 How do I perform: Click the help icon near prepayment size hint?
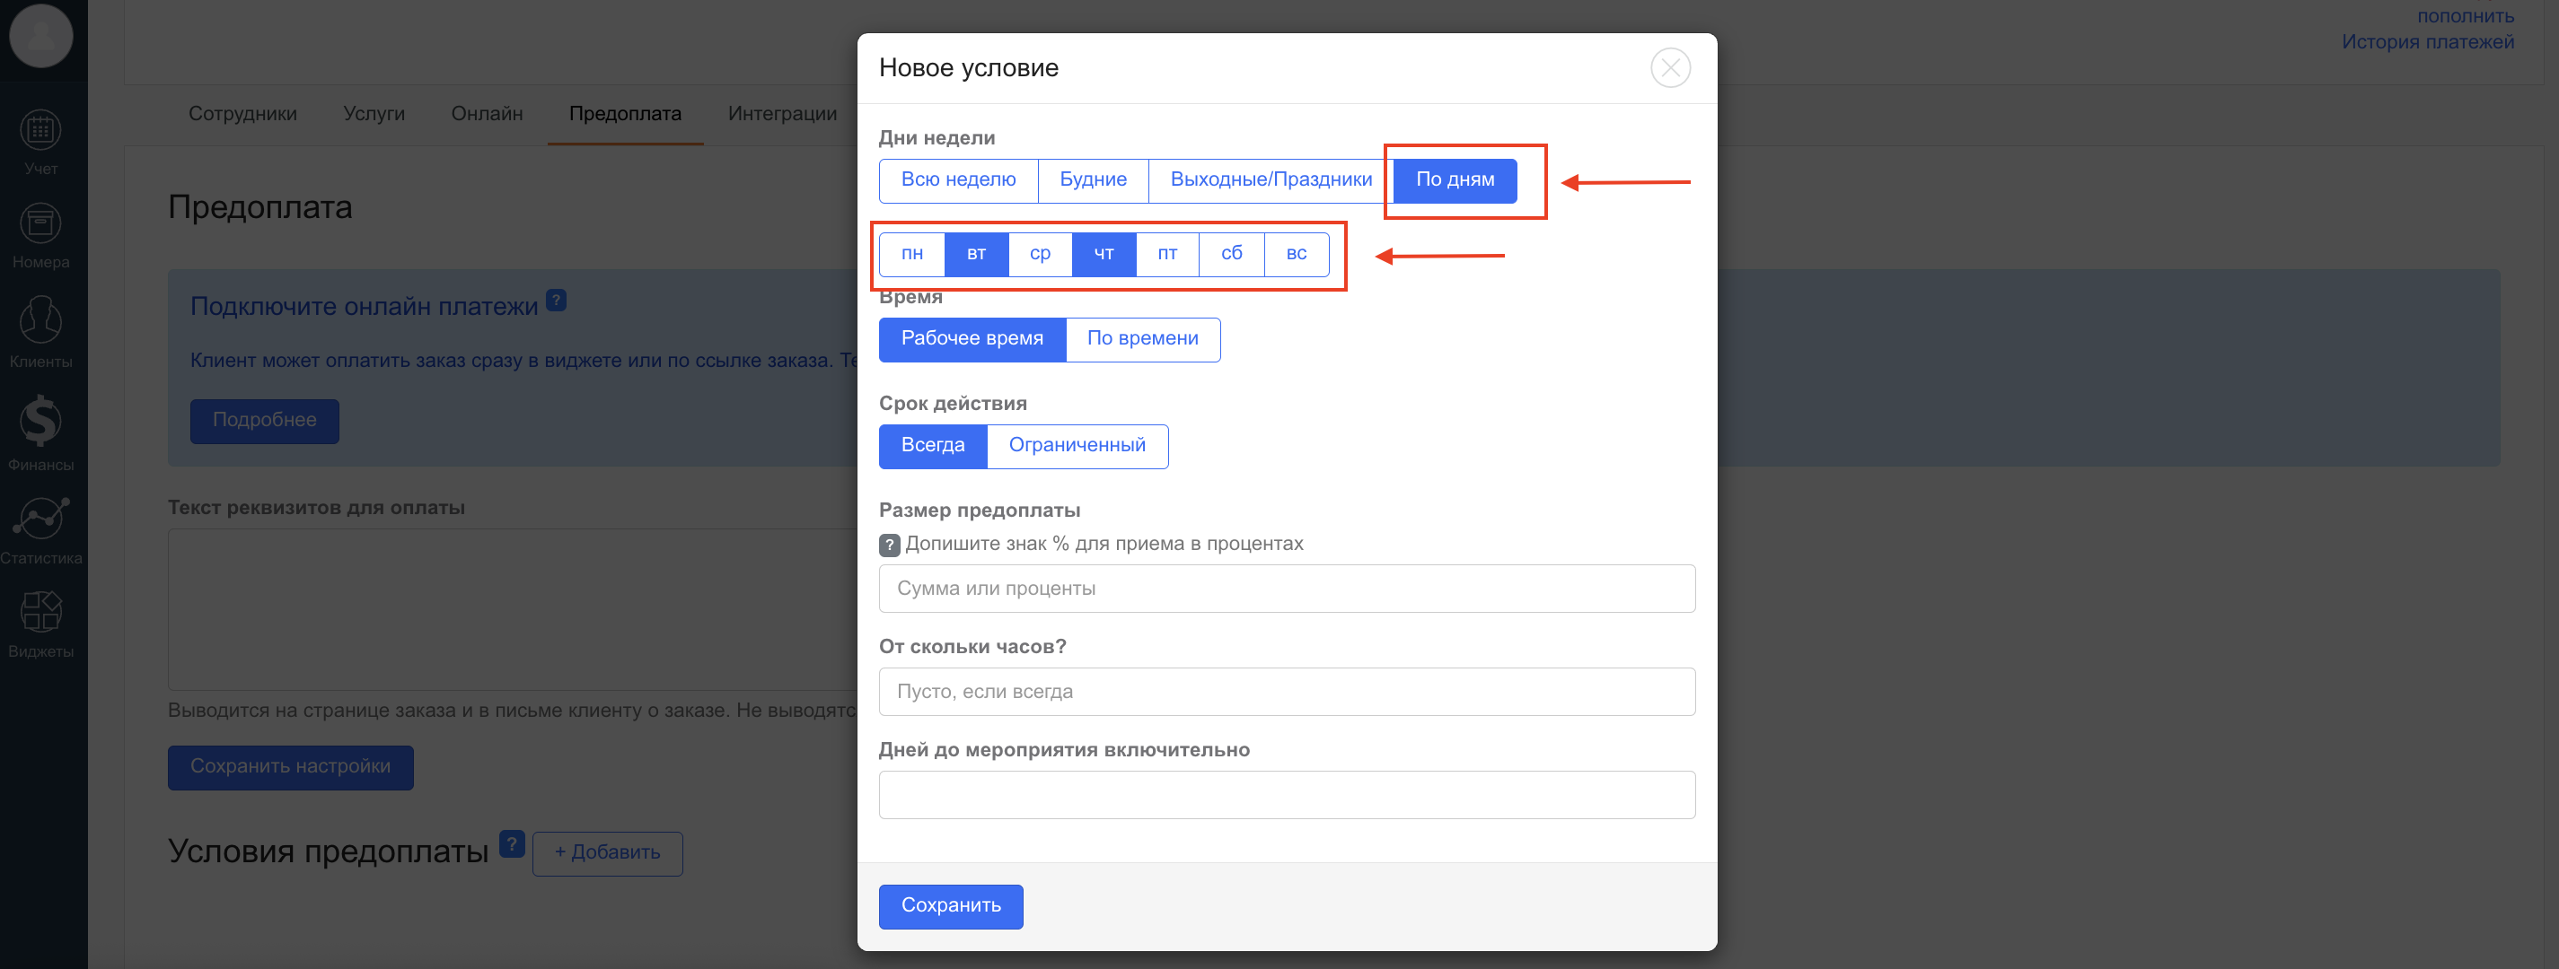(889, 546)
